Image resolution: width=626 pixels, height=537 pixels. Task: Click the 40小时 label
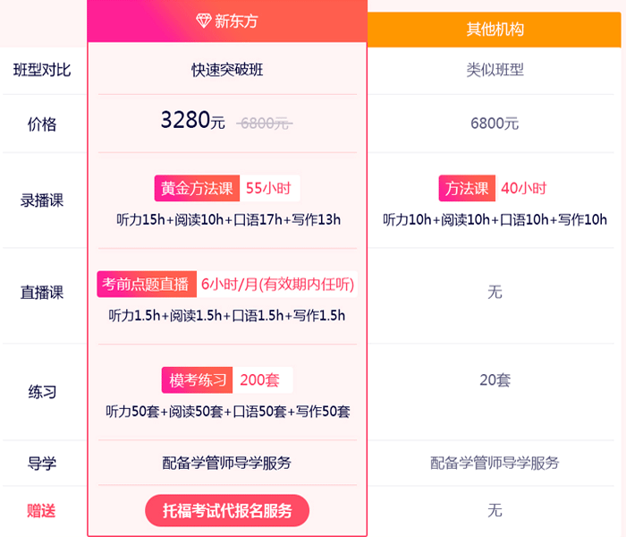pyautogui.click(x=524, y=188)
